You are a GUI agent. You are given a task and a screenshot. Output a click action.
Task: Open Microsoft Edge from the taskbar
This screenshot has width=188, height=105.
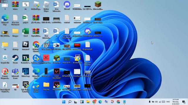100,102
